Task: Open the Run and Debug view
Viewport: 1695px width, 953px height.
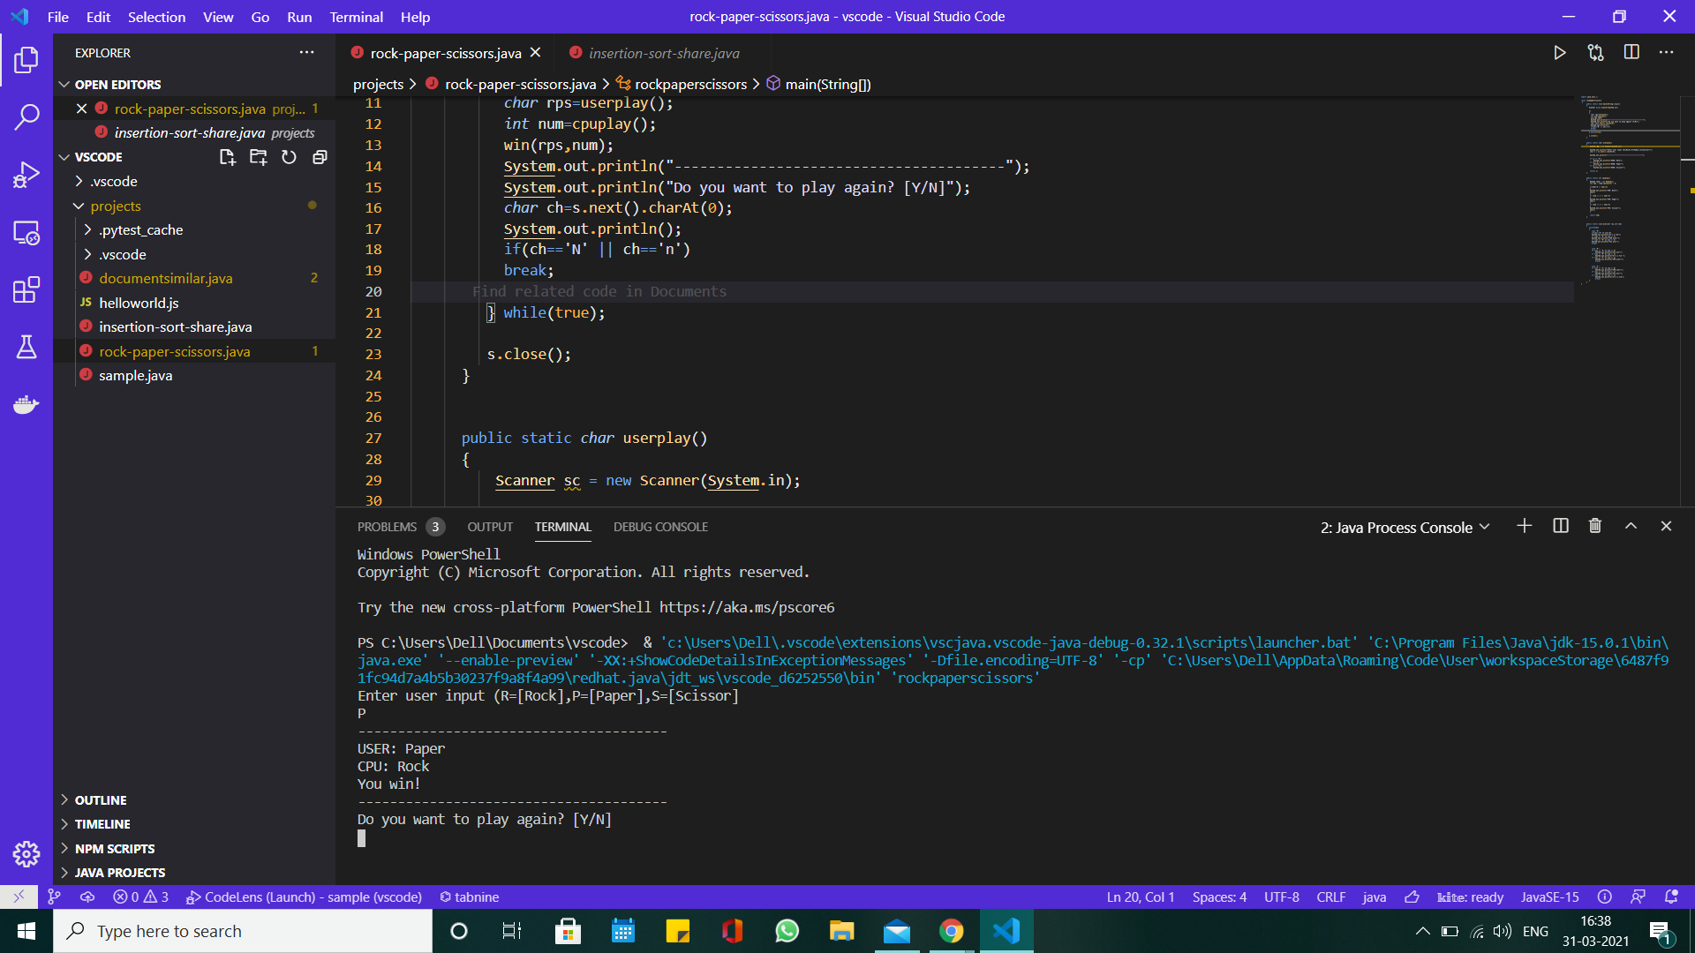Action: [26, 175]
